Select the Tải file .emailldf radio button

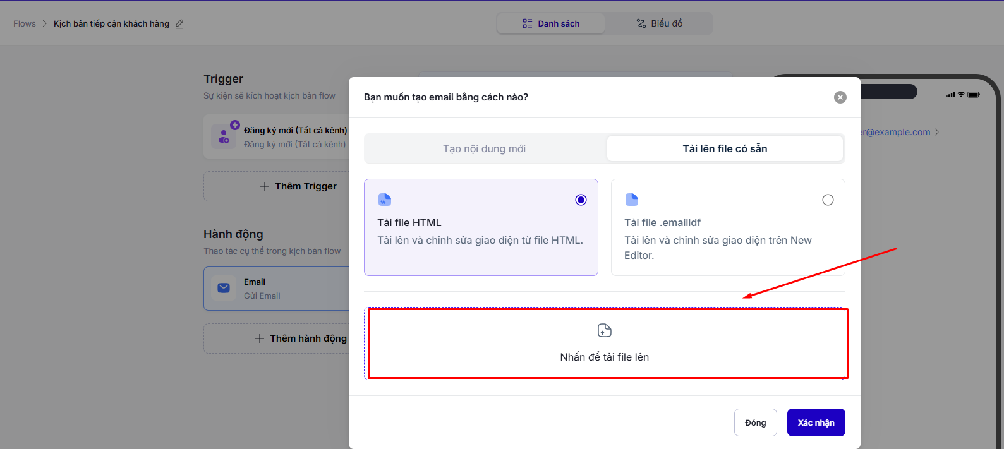pos(828,200)
